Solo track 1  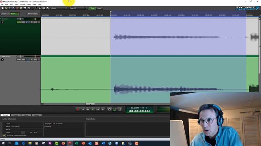tap(23, 22)
